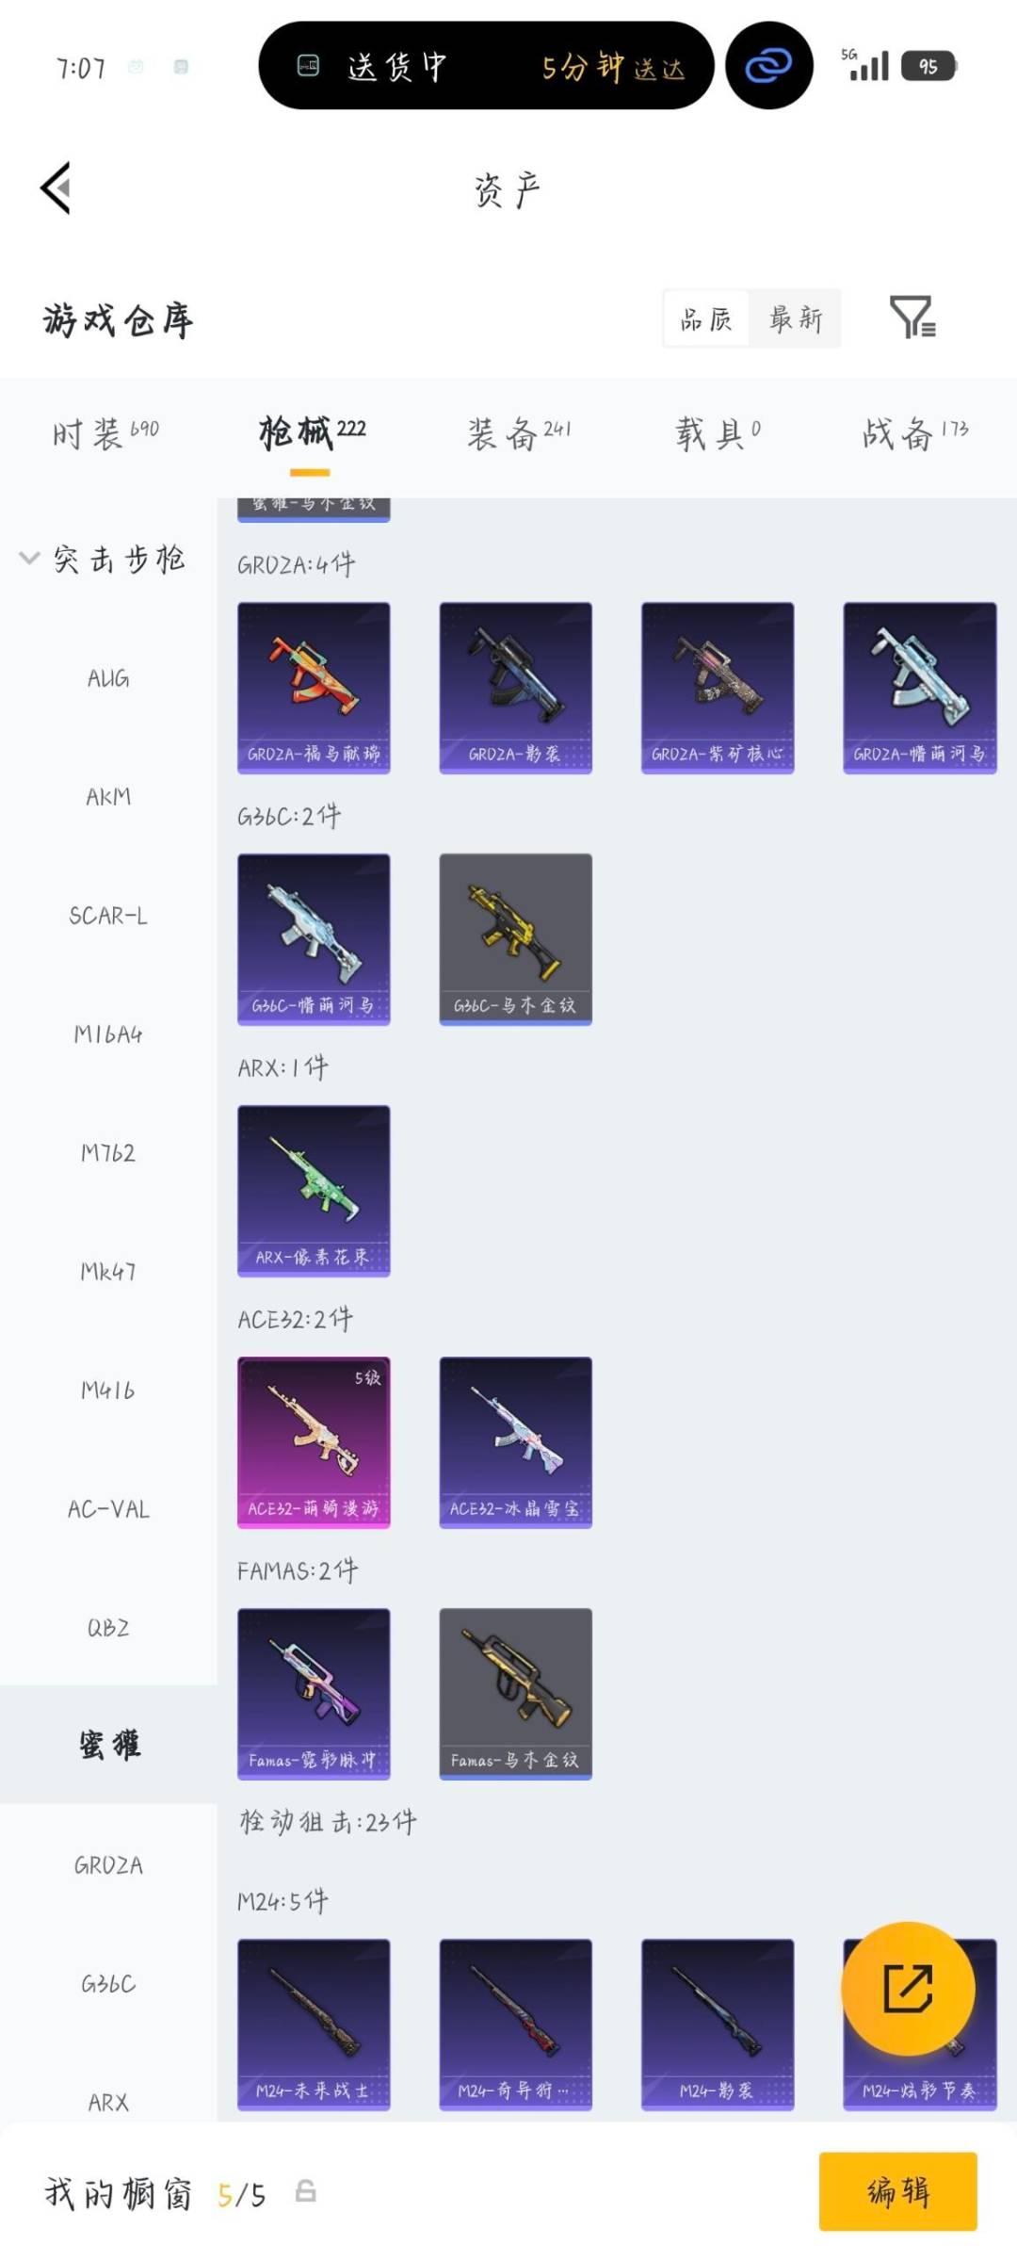1017x2261 pixels.
Task: Switch to the 装备 tab
Action: point(520,434)
